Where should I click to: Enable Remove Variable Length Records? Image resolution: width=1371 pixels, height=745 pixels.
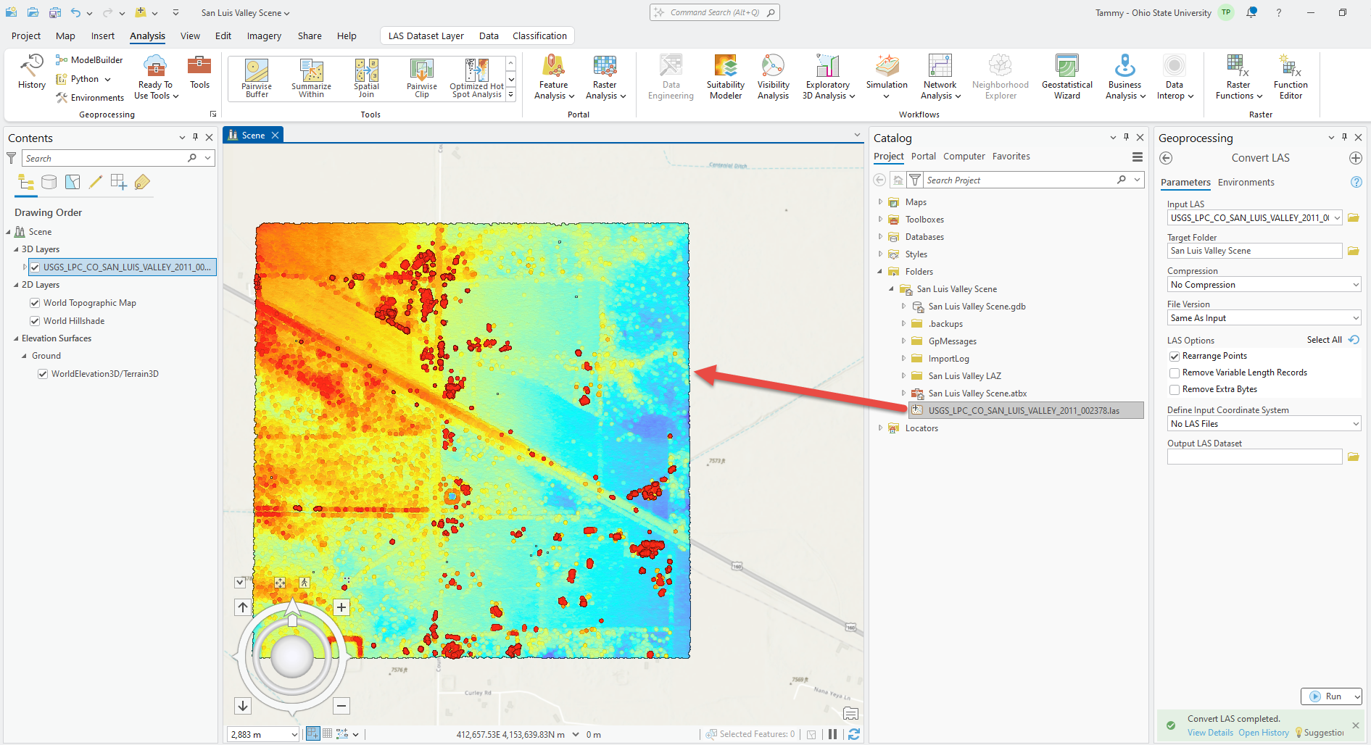(x=1175, y=373)
